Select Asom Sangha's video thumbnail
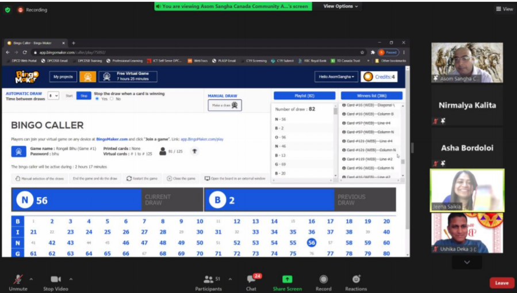Image resolution: width=517 pixels, height=293 pixels. [467, 63]
